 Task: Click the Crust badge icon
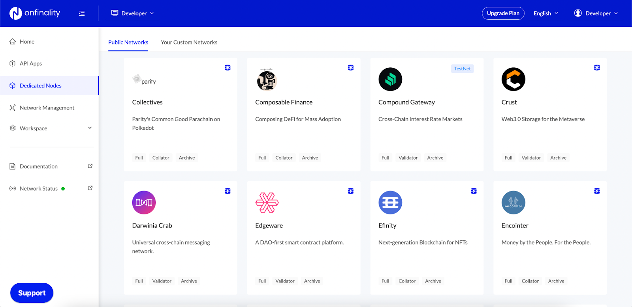click(597, 68)
